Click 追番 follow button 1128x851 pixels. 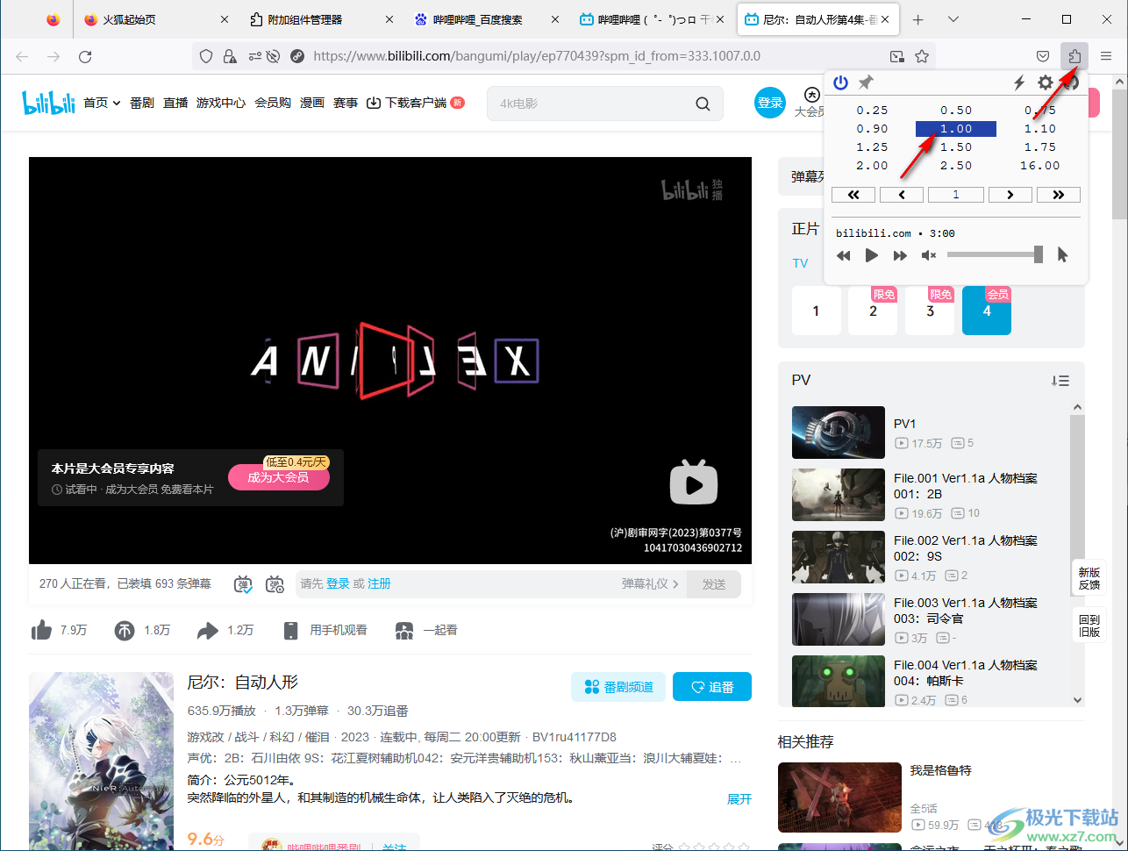[x=712, y=687]
